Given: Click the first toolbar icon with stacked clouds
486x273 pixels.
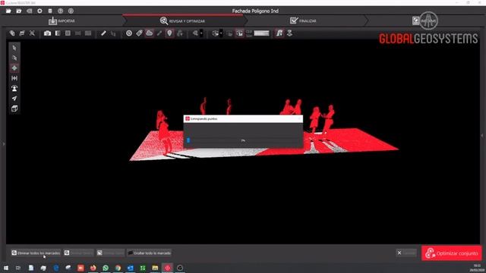Looking at the screenshot, I should pos(12,33).
